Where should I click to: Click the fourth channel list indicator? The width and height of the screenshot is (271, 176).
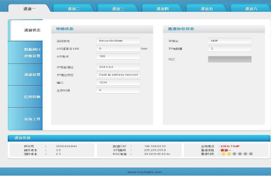pos(240,154)
